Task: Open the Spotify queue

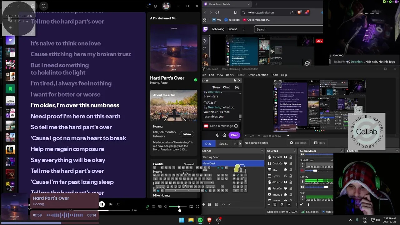Action: pos(154,207)
